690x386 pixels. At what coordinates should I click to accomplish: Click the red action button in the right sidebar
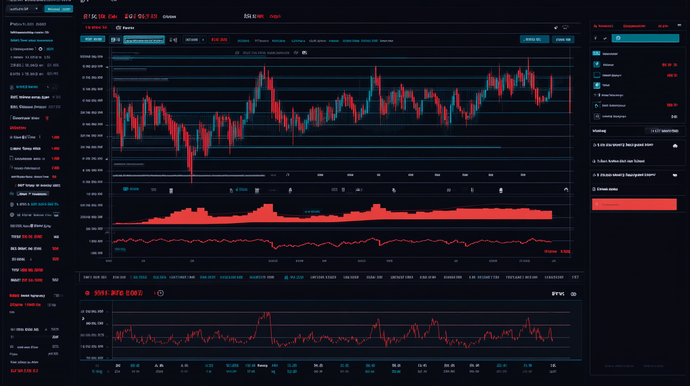point(634,204)
